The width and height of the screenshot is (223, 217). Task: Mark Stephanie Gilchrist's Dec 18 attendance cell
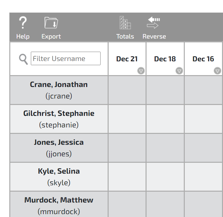[x=165, y=119]
